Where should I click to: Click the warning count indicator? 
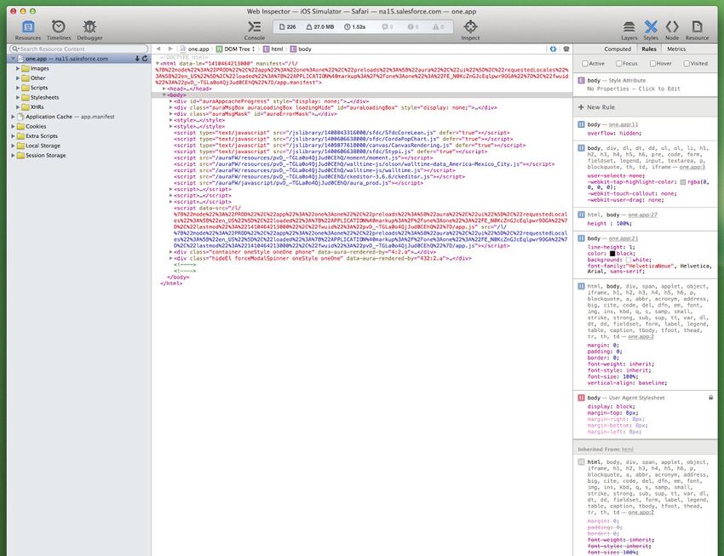coord(438,26)
